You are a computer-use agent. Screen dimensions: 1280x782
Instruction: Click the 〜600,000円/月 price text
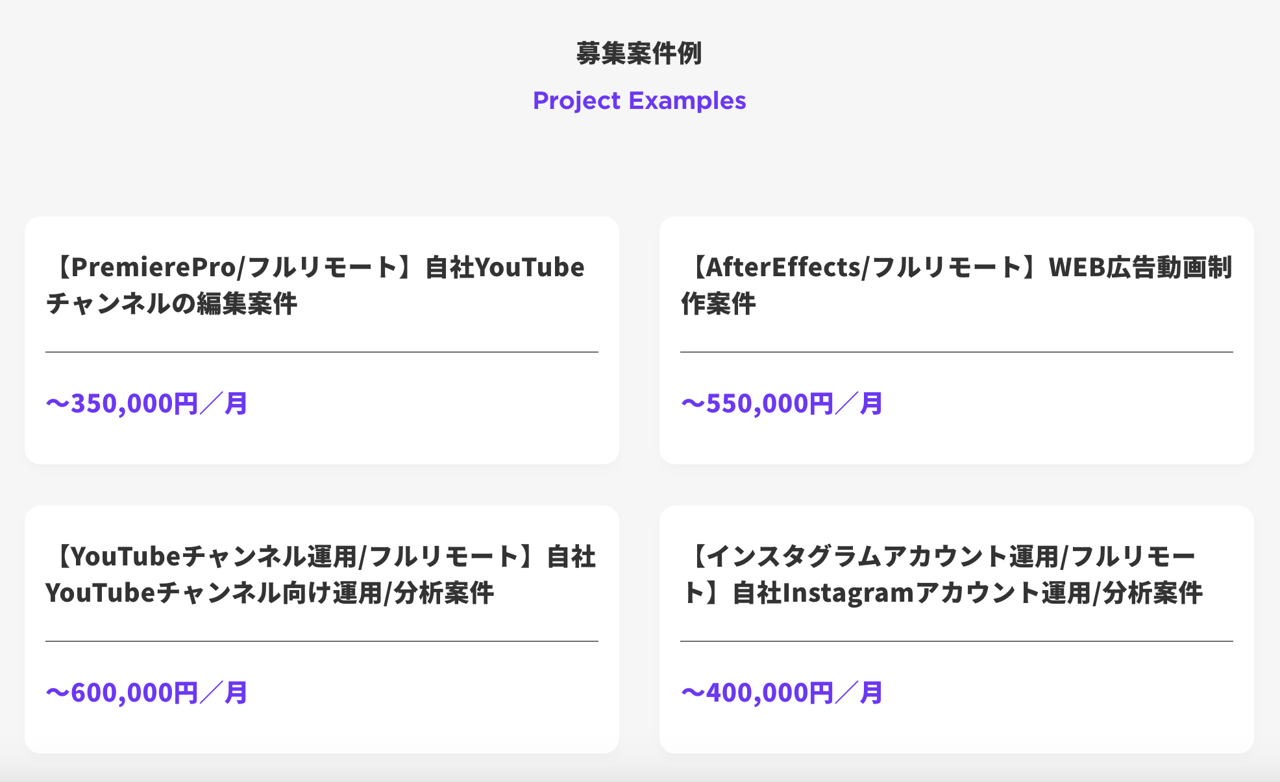[x=147, y=693]
